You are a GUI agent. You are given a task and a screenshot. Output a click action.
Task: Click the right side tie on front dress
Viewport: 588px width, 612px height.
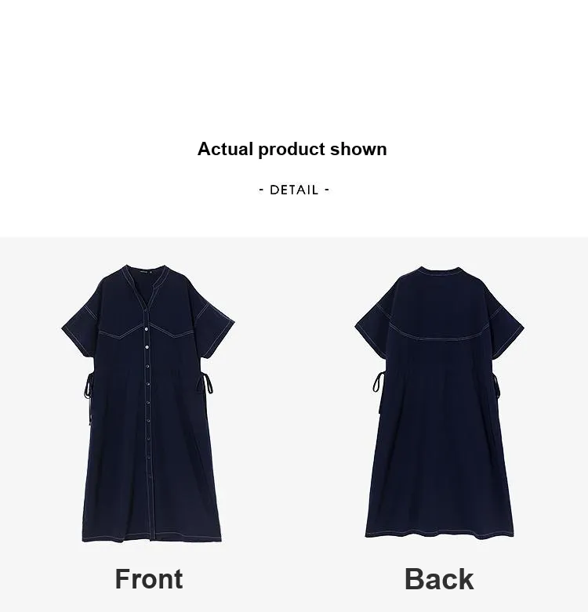point(206,382)
